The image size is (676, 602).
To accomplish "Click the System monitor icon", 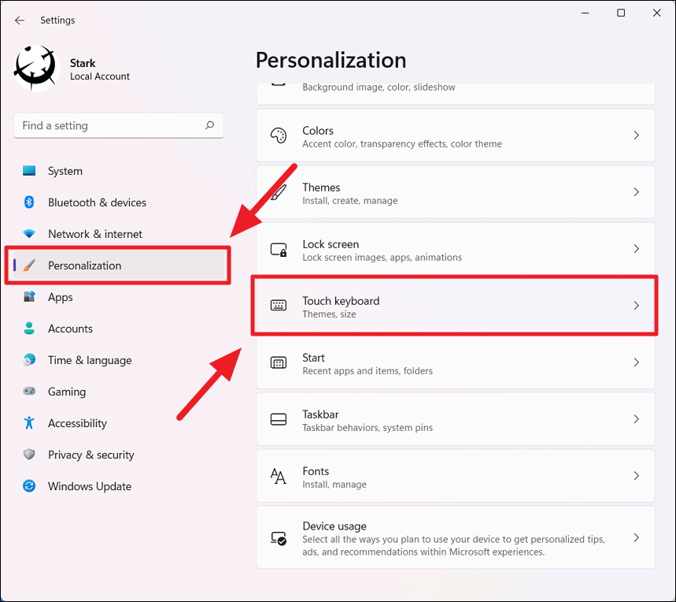I will [29, 171].
